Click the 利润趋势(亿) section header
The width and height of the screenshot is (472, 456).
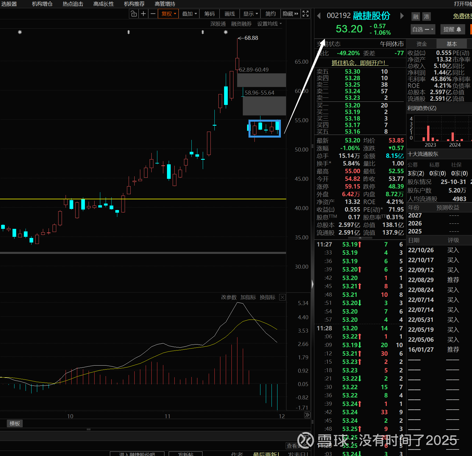point(422,108)
